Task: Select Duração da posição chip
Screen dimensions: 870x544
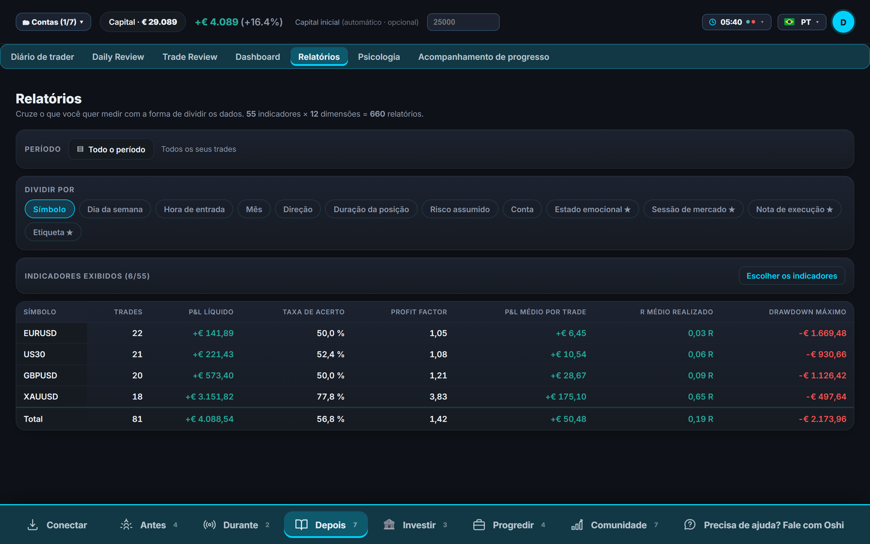Action: (x=371, y=209)
